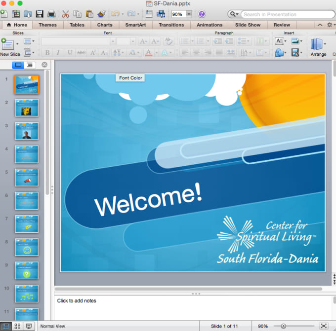
Task: Open the Slide Show tab
Action: (x=248, y=25)
